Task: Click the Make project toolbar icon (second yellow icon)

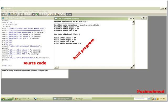Action: pyautogui.click(x=52, y=14)
